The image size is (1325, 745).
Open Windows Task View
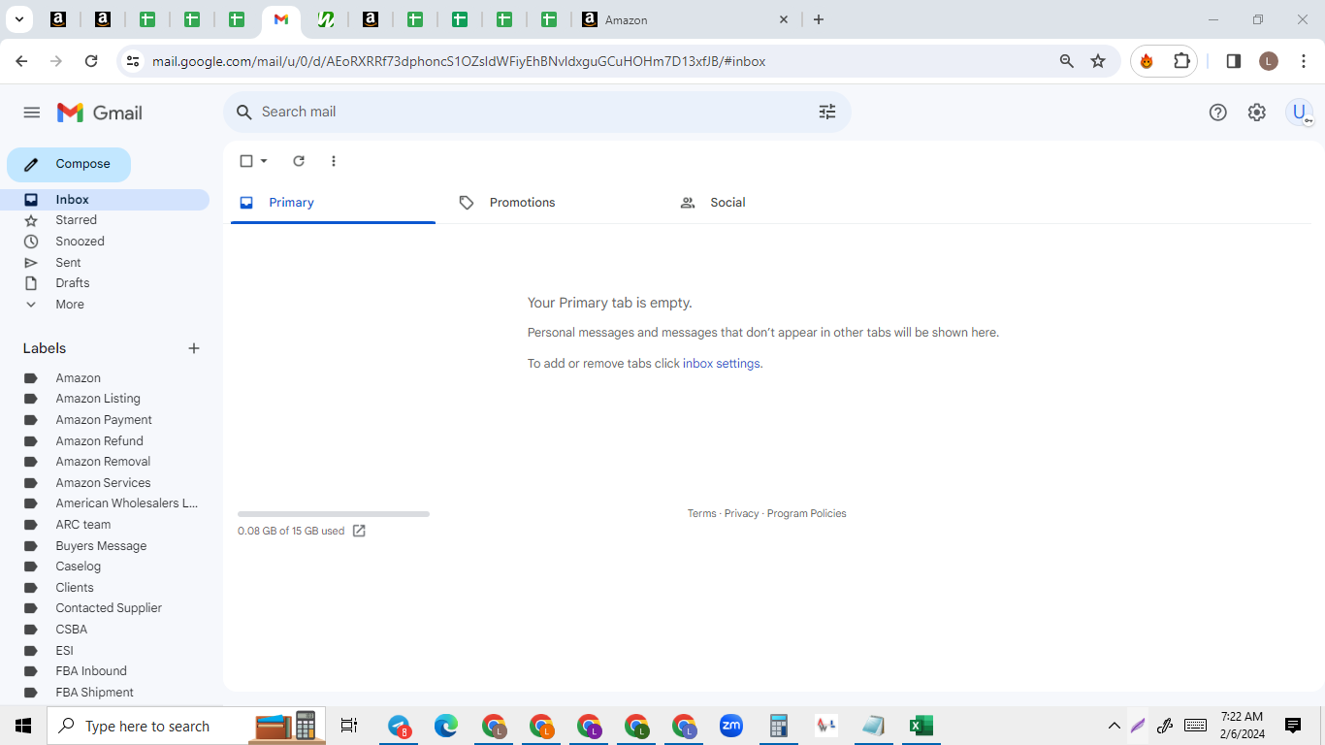tap(349, 726)
